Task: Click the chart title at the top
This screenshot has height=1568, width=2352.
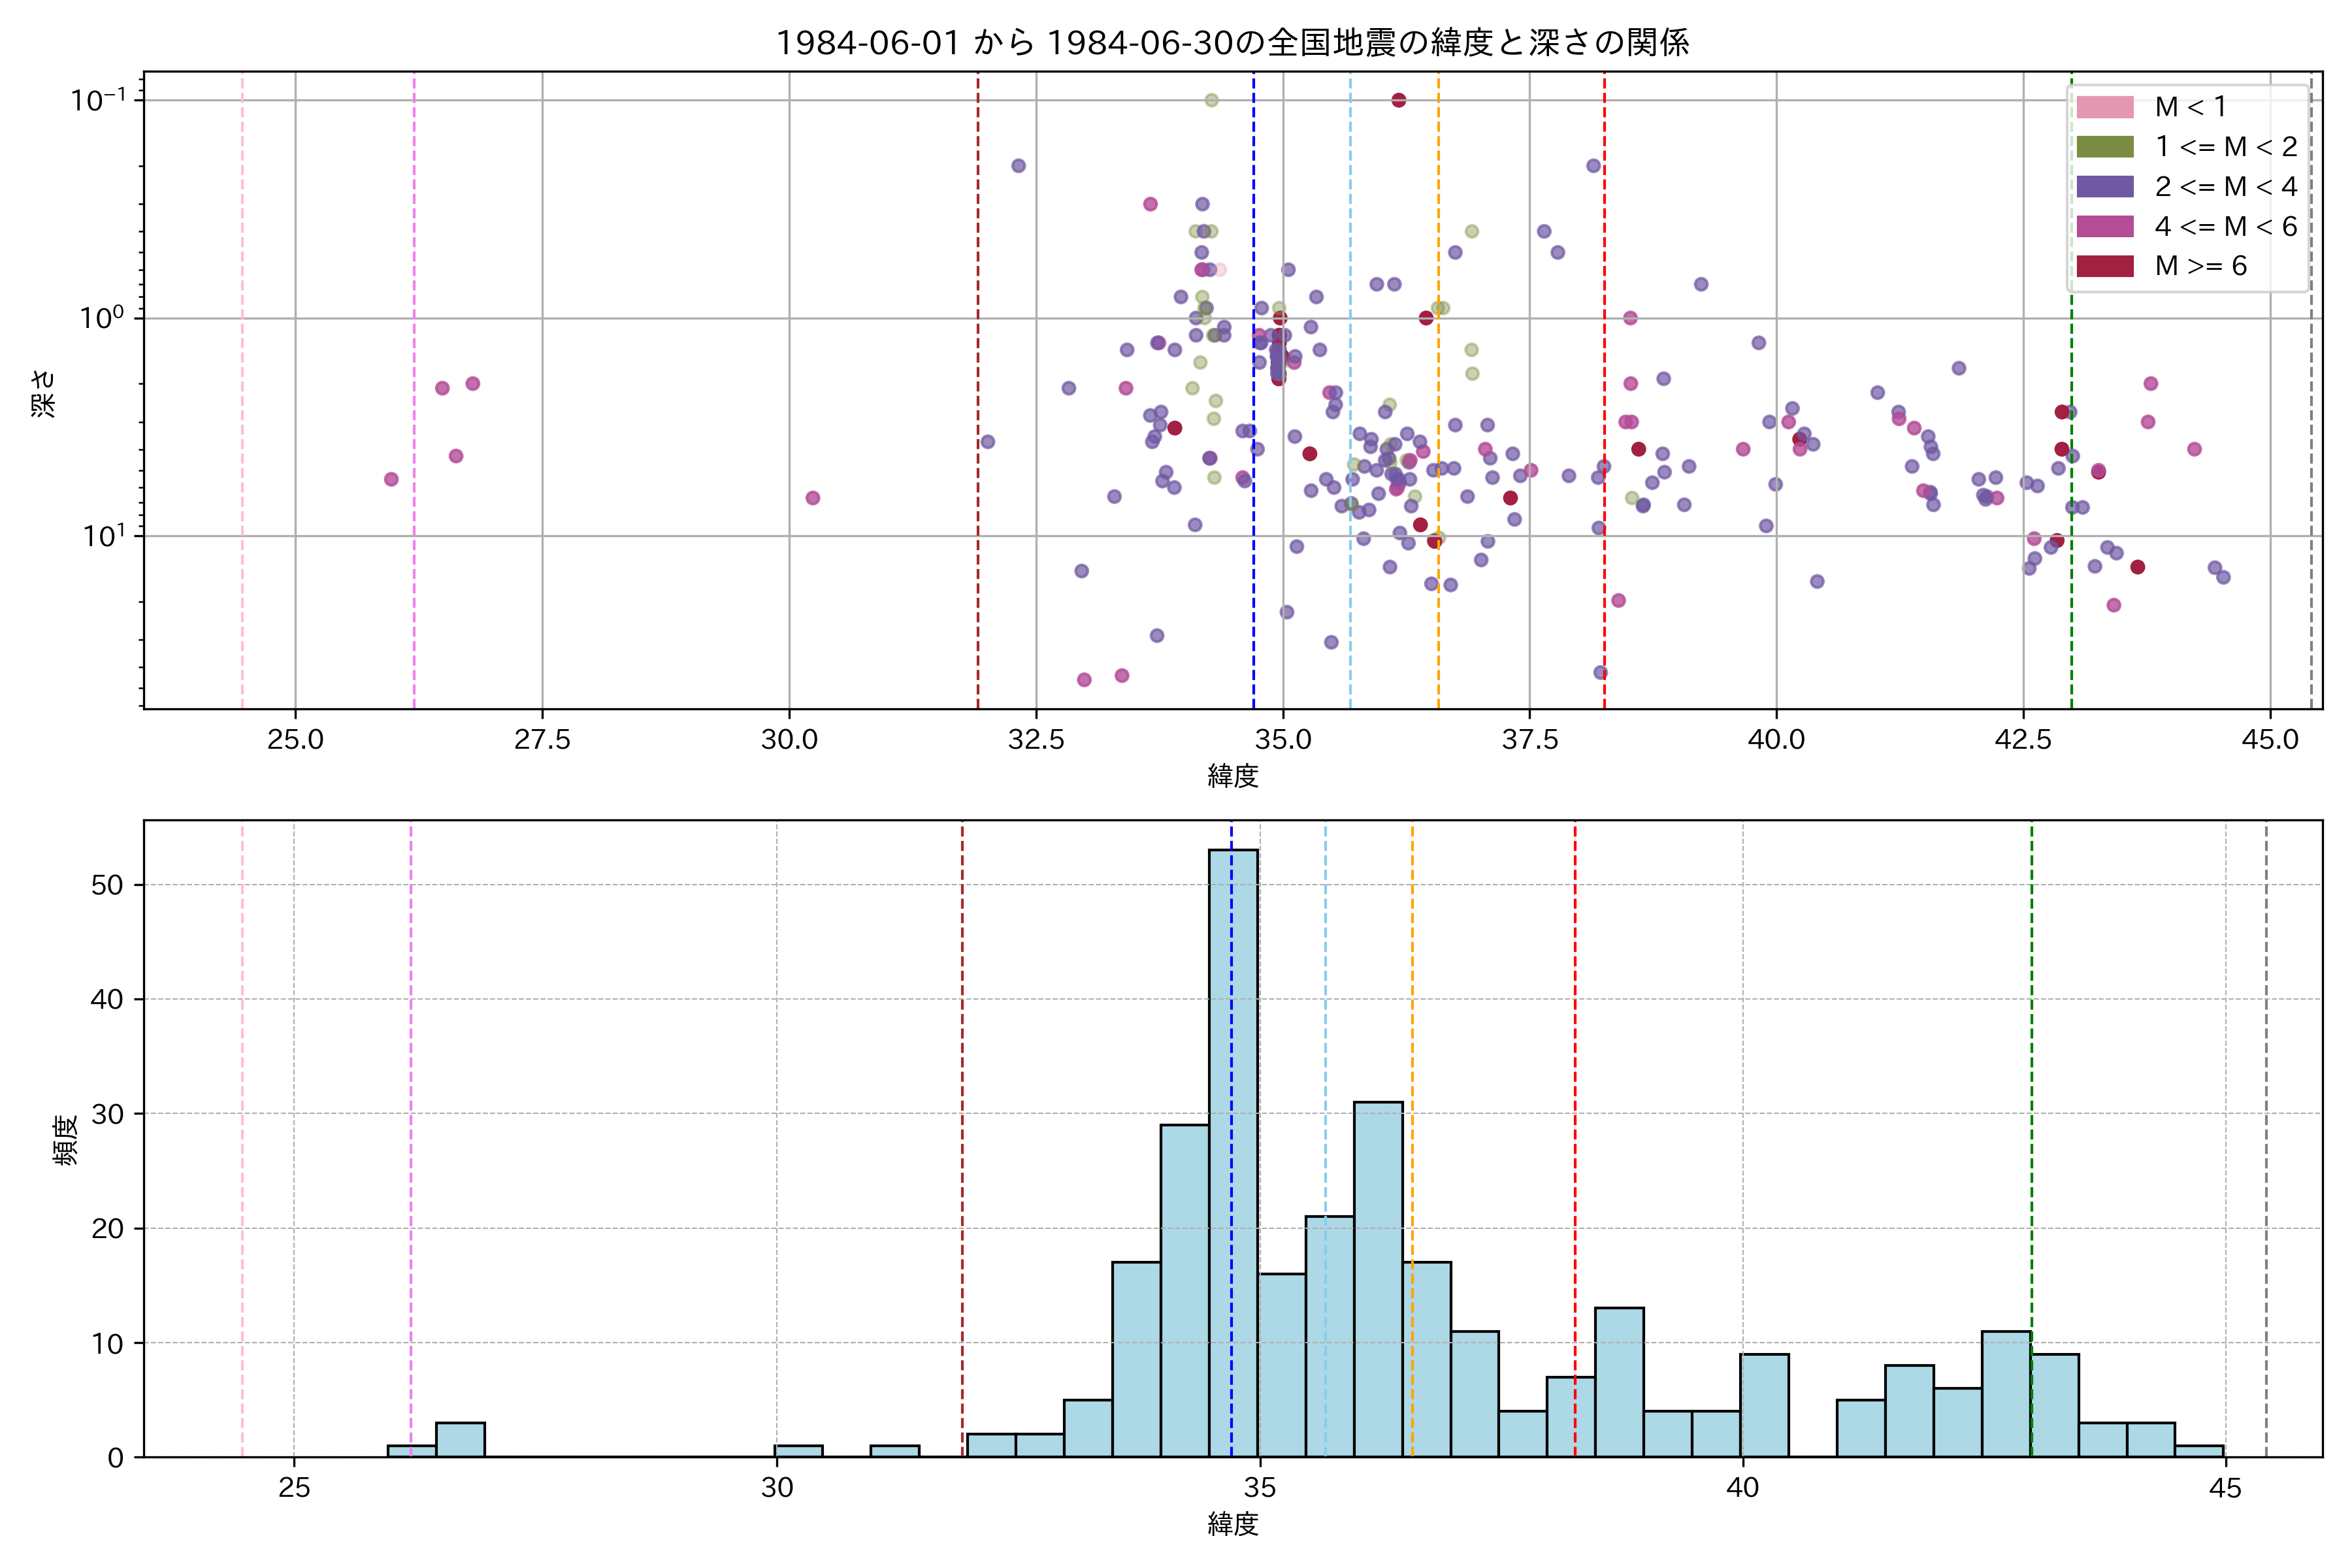Action: pos(1232,42)
